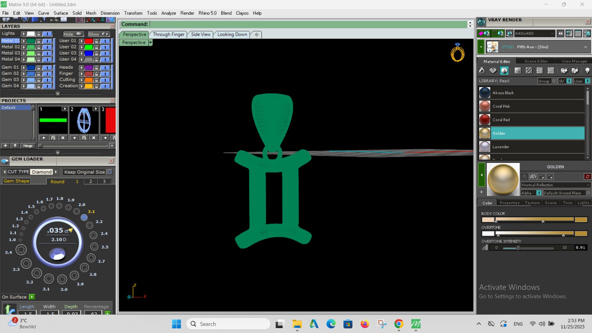This screenshot has width=592, height=333.
Task: Toggle the Default Ground Plane option
Action: click(x=588, y=193)
